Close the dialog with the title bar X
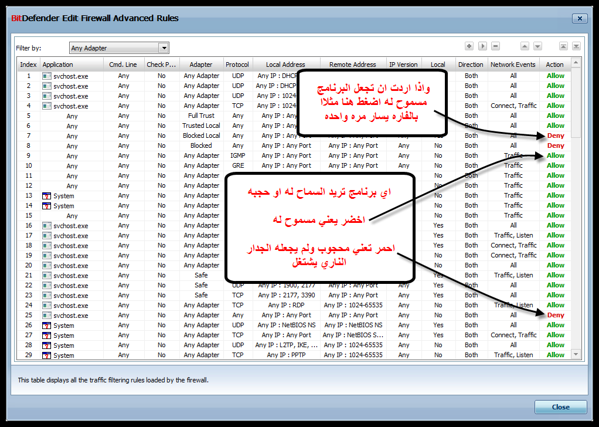The height and width of the screenshot is (427, 599). tap(580, 18)
